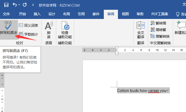Click 简繁转换 conversion button
186x112 pixels.
coord(160,36)
